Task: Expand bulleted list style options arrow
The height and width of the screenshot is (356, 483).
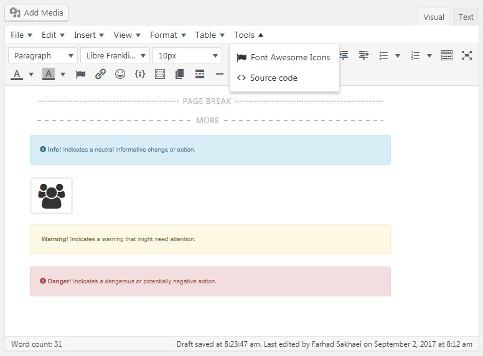Action: pos(398,56)
